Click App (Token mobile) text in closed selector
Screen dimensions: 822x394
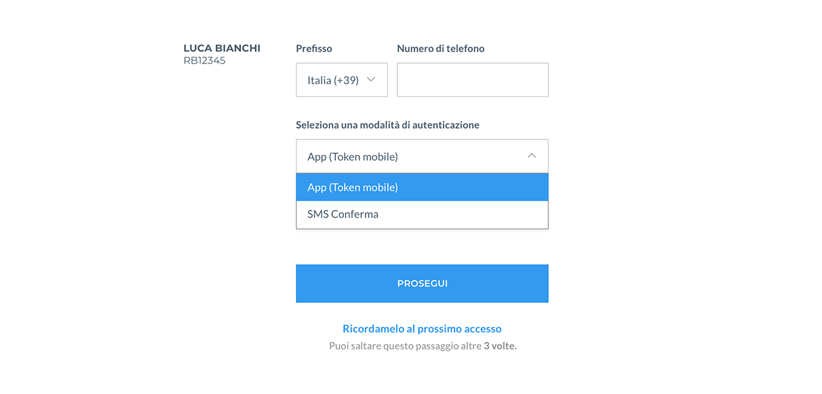pos(353,157)
